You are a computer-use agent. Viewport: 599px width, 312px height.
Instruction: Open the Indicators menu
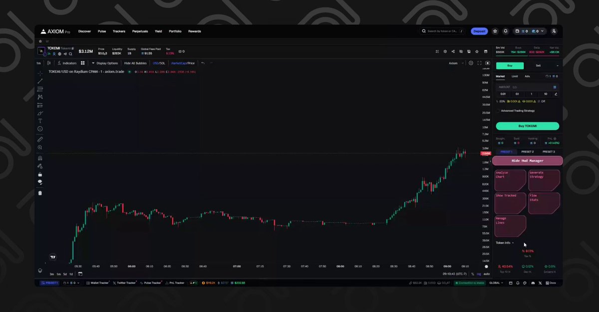[x=67, y=63]
